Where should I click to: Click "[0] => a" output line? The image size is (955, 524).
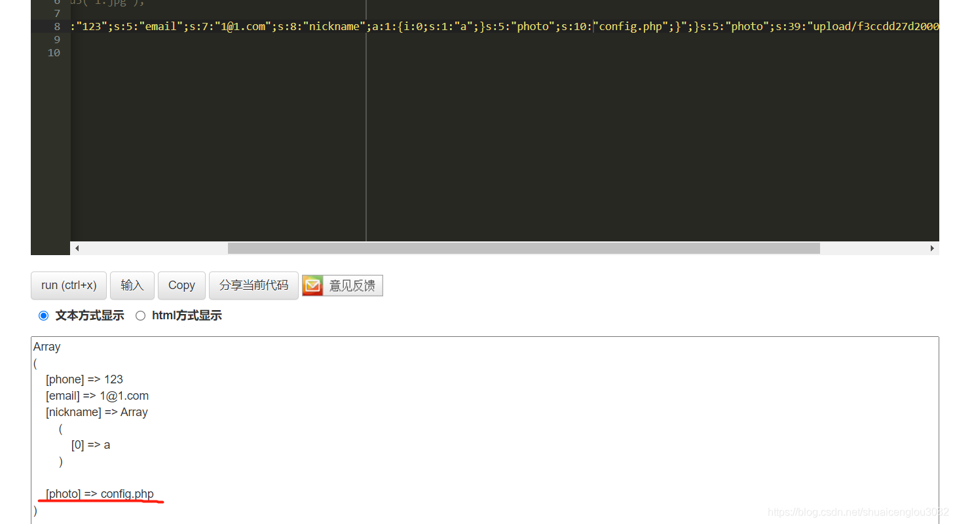click(x=90, y=445)
